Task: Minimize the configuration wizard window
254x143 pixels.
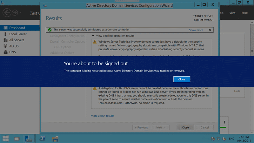Action: [x=198, y=5]
